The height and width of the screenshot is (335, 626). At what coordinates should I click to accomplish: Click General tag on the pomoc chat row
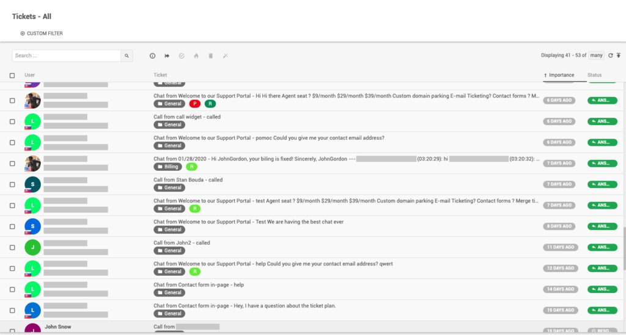(x=169, y=146)
